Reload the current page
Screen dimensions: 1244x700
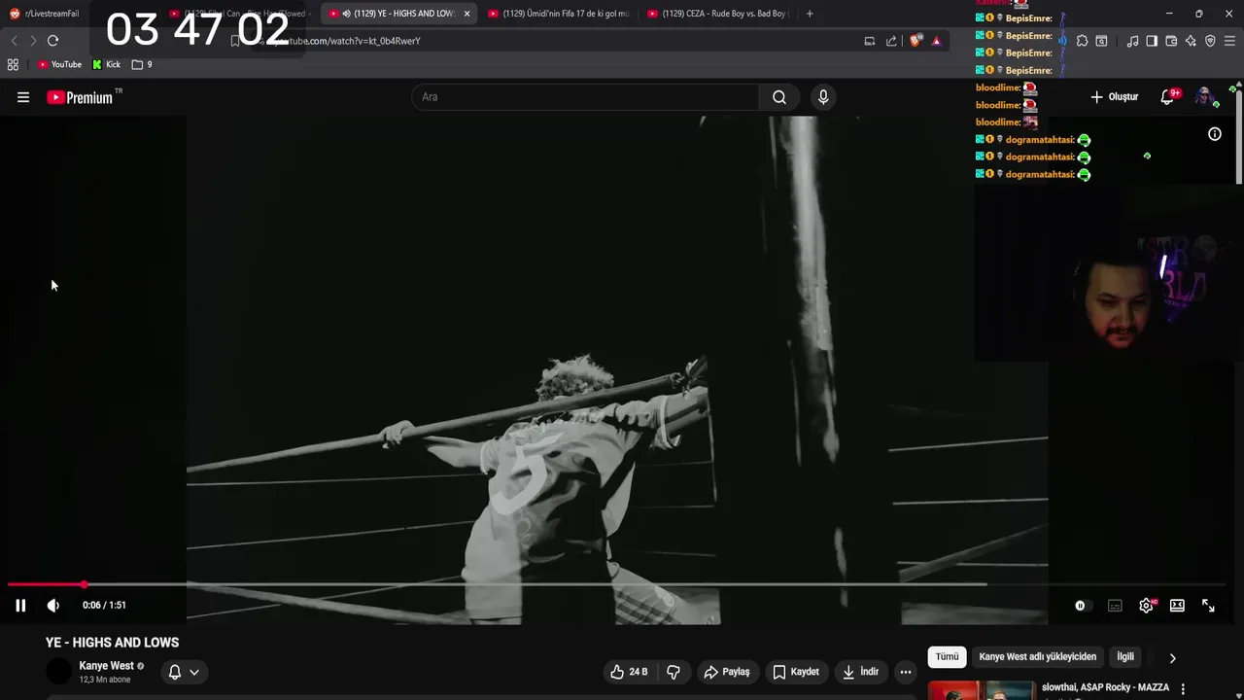[x=52, y=41]
